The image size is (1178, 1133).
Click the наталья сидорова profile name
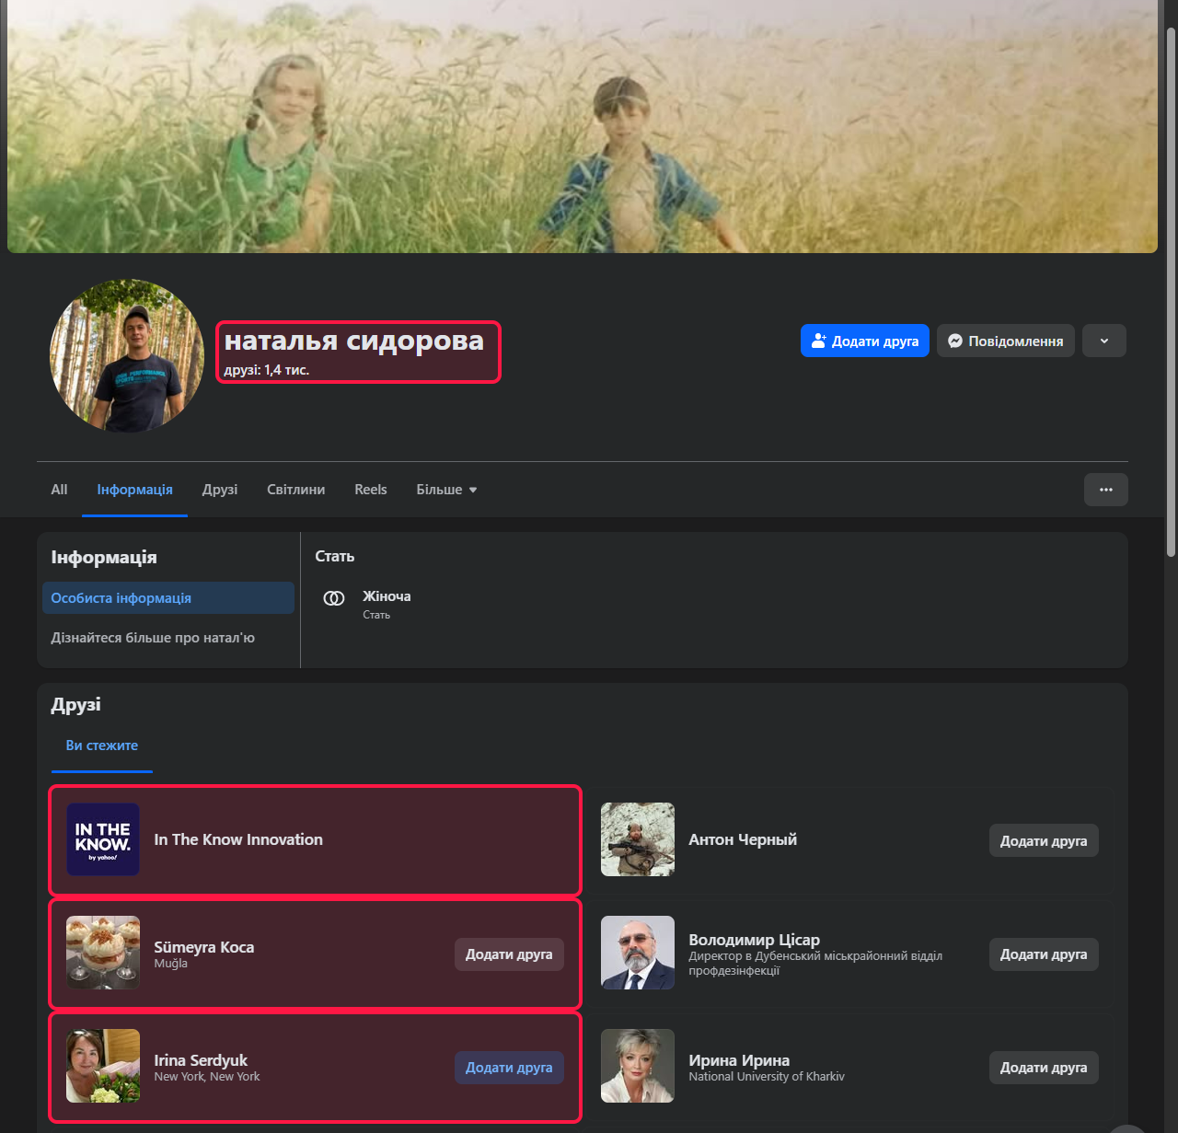[x=354, y=341]
